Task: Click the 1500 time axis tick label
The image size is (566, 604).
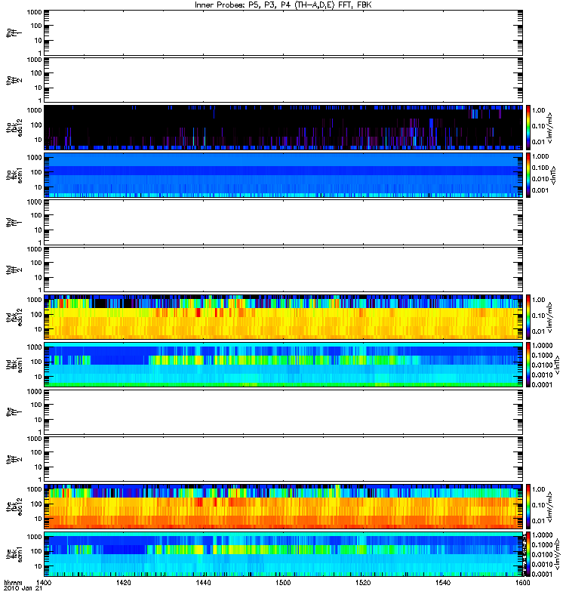Action: 283,582
